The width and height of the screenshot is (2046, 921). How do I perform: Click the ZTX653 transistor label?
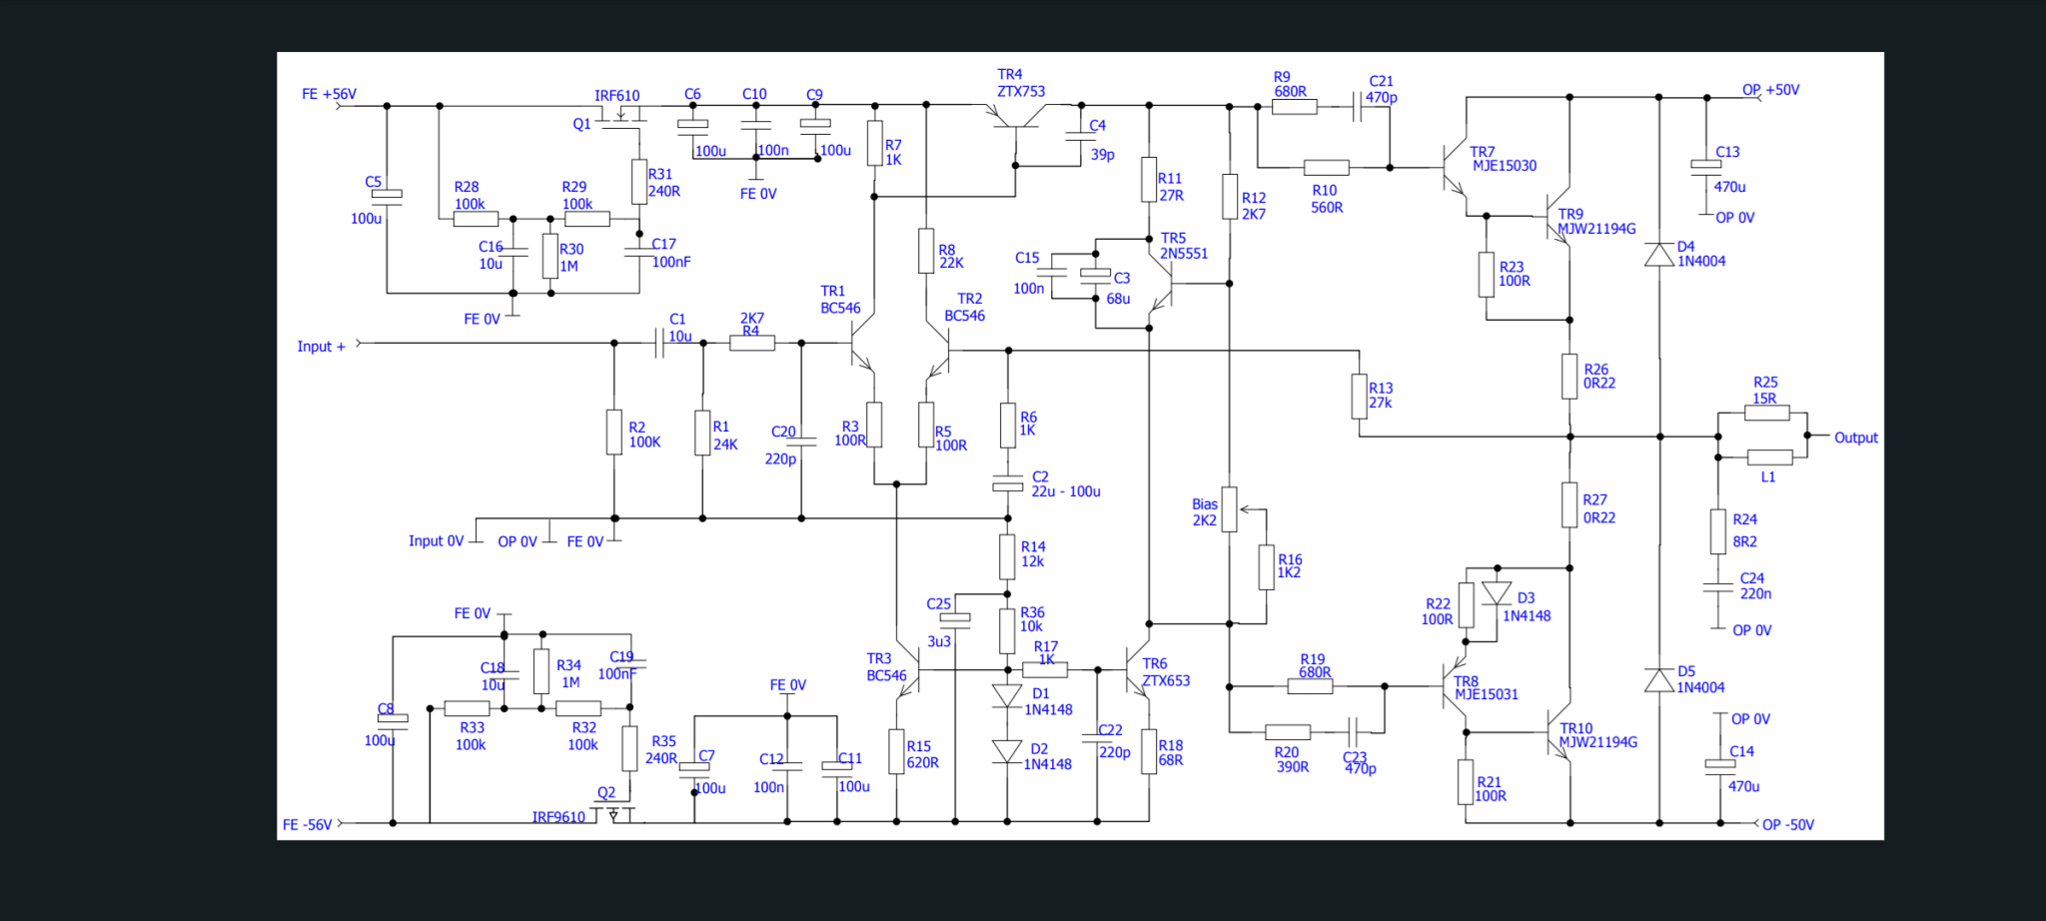(1166, 681)
